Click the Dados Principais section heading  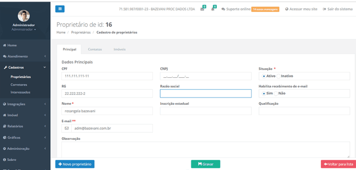coord(77,62)
